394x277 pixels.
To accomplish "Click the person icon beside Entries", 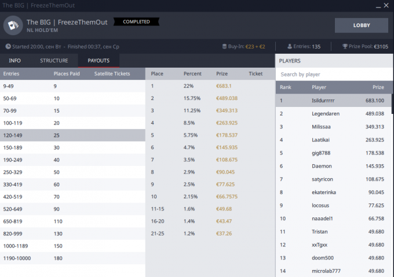I will [x=290, y=46].
